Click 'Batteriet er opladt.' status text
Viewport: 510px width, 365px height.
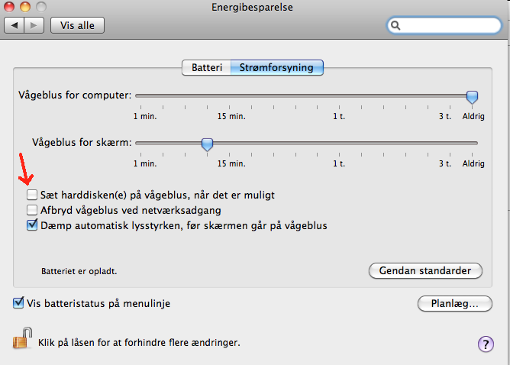tap(79, 271)
